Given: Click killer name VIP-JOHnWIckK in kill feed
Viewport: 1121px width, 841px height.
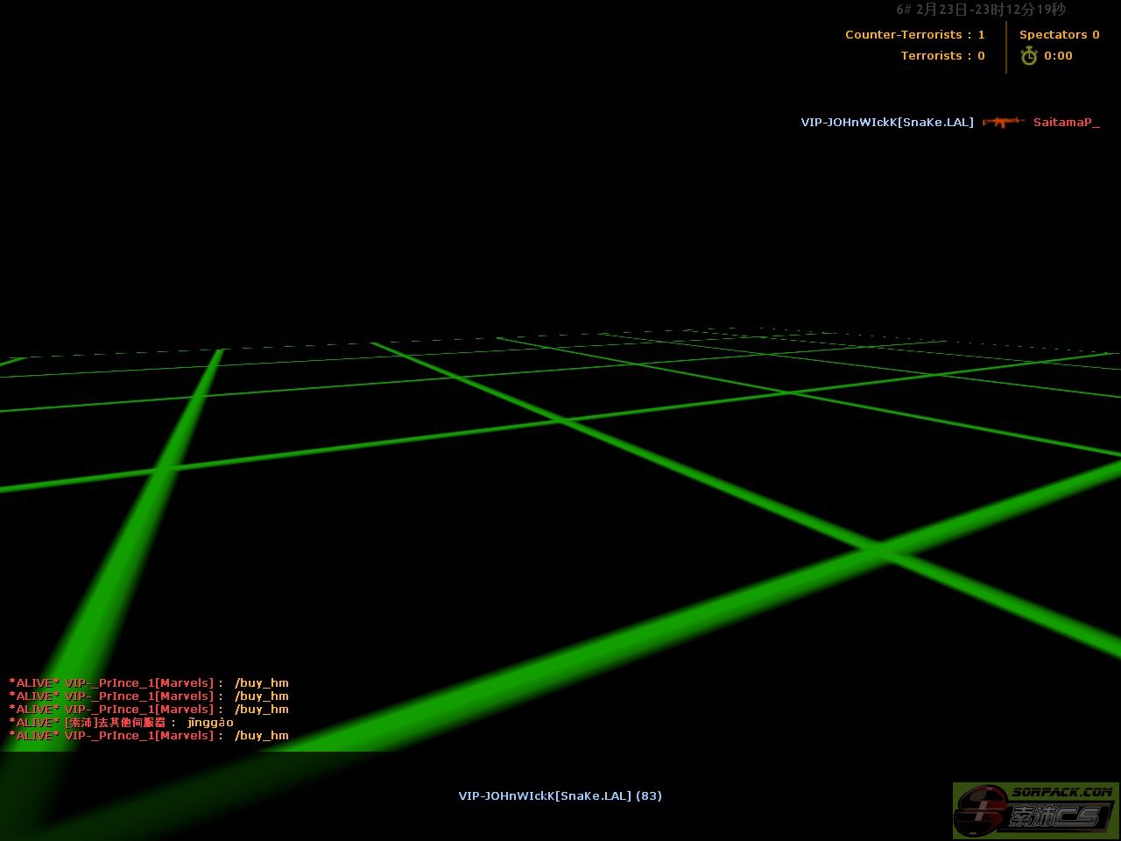Looking at the screenshot, I should click(x=886, y=123).
